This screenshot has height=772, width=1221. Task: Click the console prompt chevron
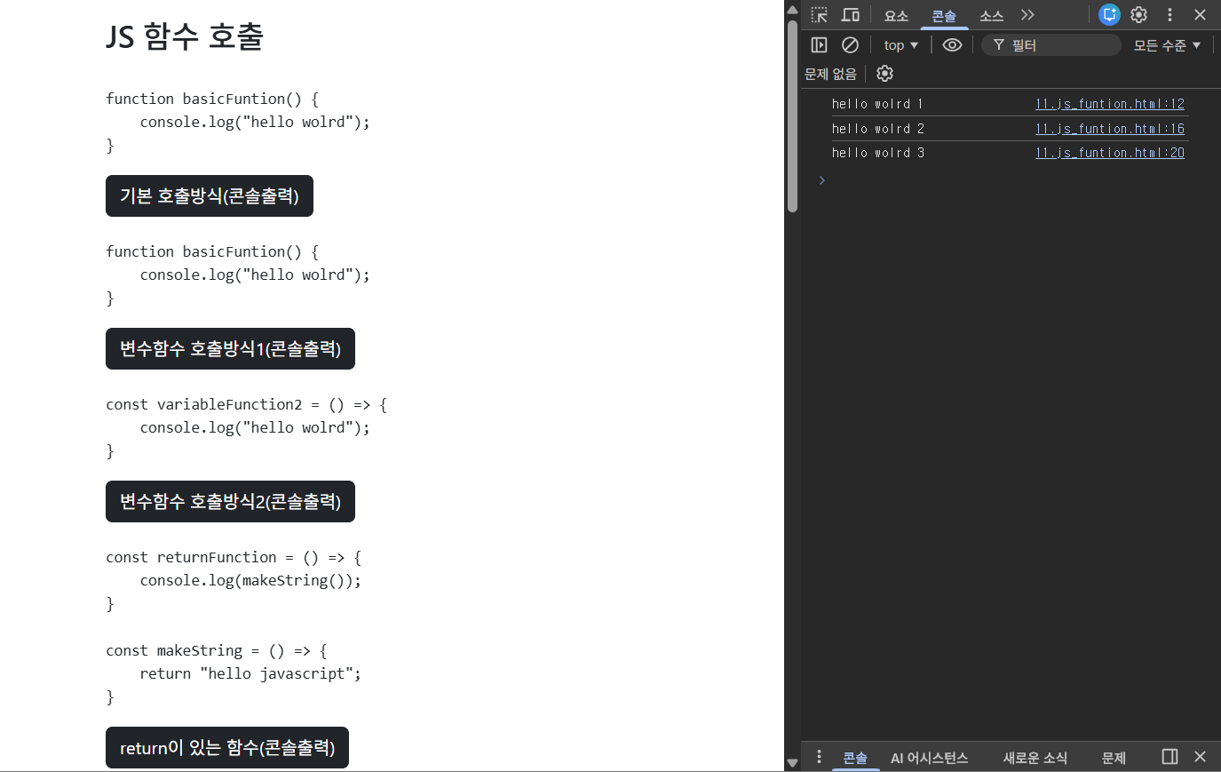821,180
